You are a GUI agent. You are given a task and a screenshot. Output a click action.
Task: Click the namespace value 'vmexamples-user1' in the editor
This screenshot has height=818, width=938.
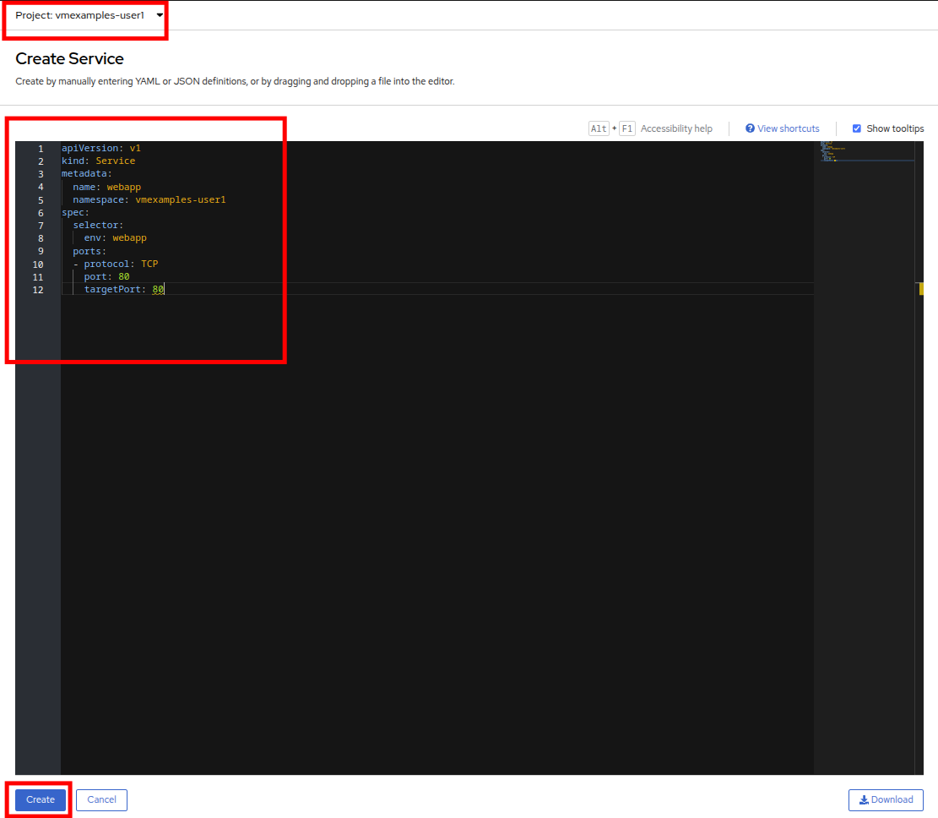tap(180, 200)
